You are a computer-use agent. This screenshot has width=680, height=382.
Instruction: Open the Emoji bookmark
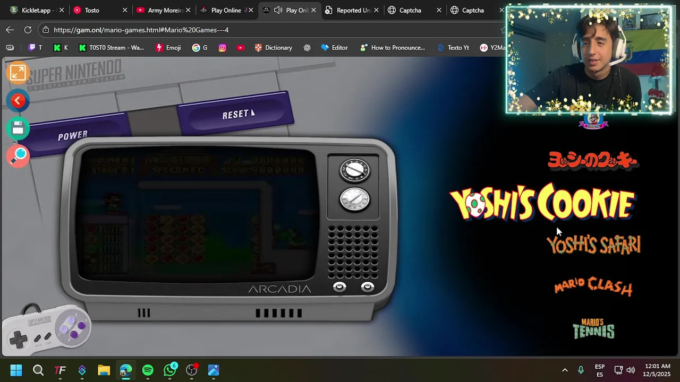[x=168, y=48]
